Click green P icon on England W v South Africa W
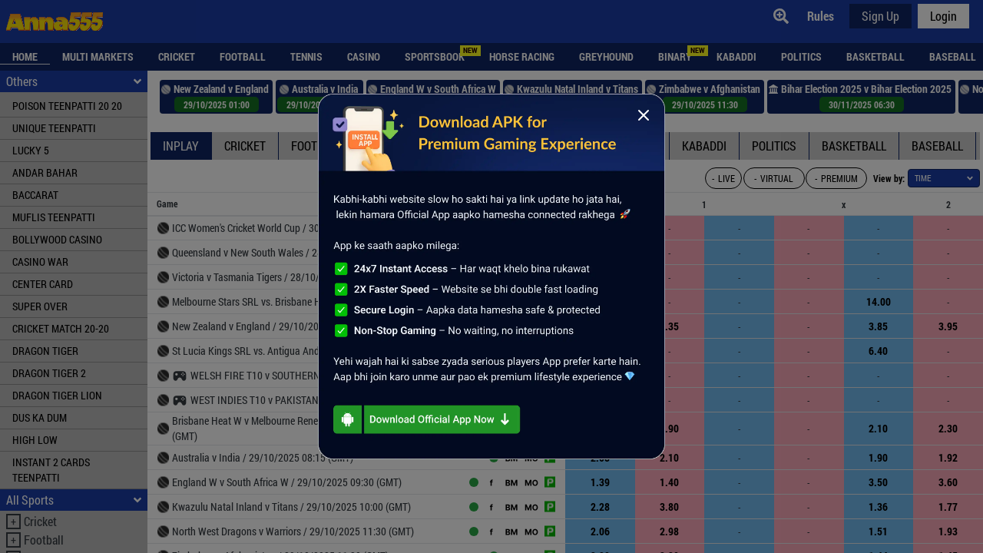This screenshot has height=553, width=983. [550, 482]
